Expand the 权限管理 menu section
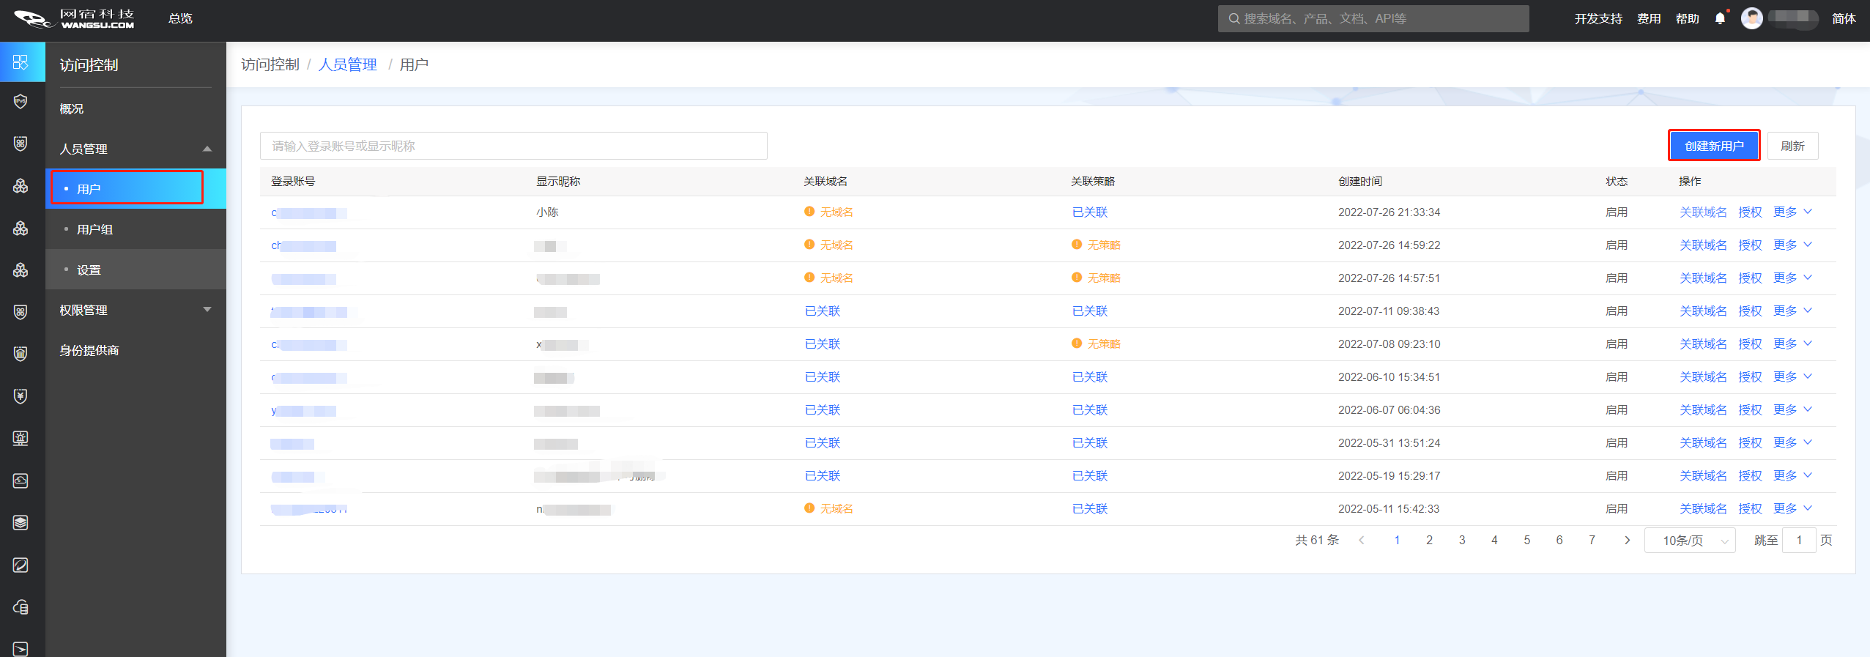Viewport: 1870px width, 657px height. pos(207,310)
